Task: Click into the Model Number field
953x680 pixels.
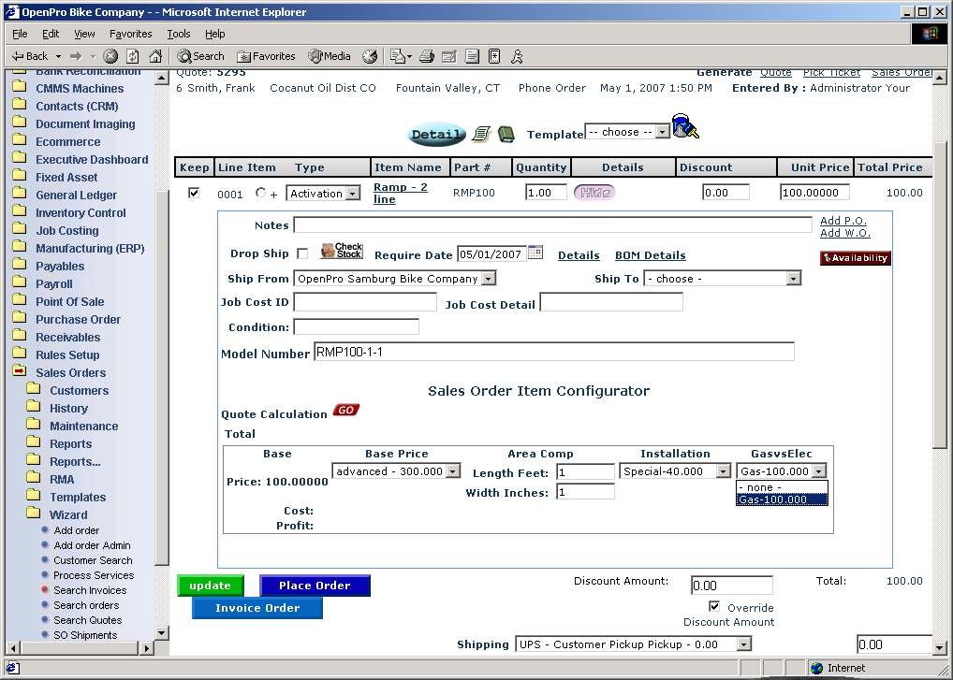Action: point(553,352)
